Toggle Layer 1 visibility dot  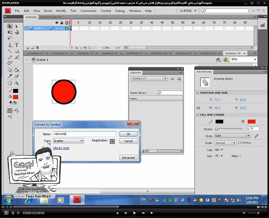pos(57,29)
